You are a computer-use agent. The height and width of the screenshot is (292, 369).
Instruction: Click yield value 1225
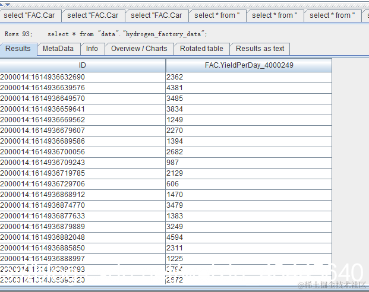click(249, 259)
